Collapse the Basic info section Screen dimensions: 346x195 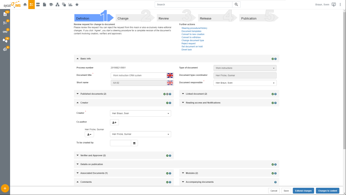click(x=77, y=58)
